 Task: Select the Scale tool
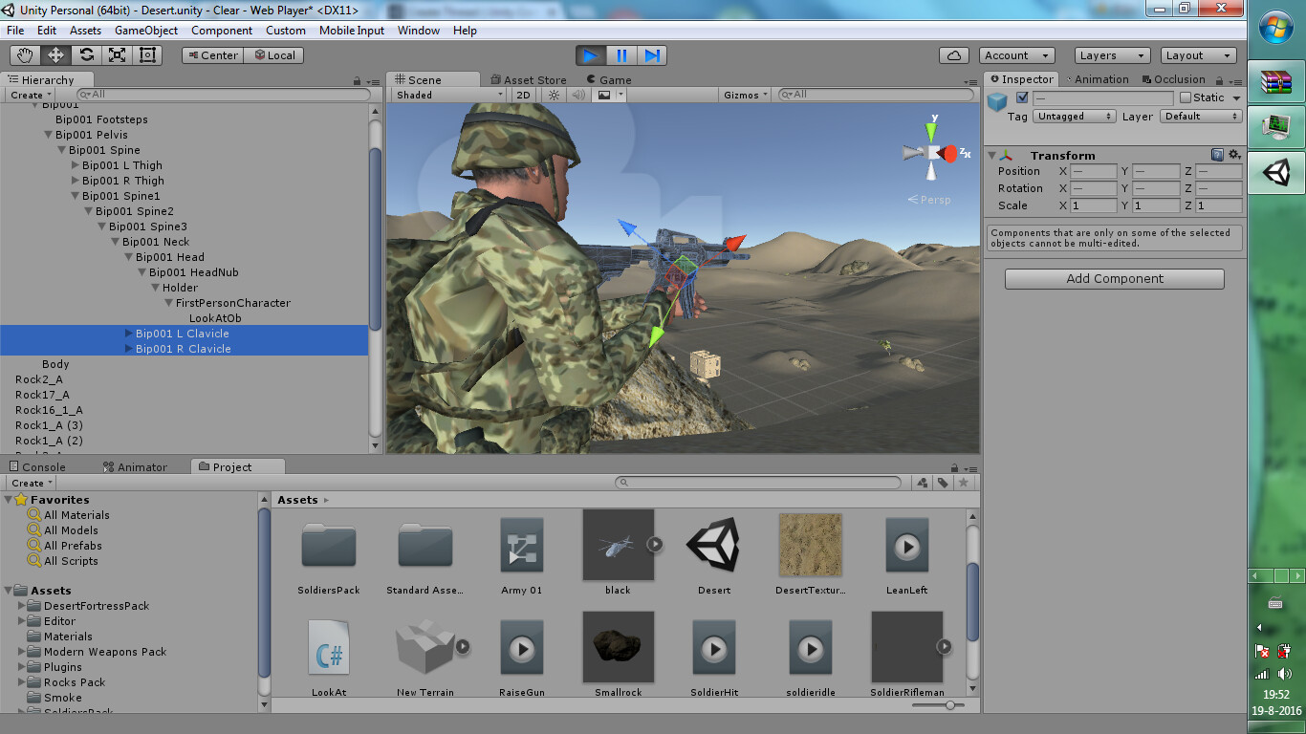click(116, 54)
